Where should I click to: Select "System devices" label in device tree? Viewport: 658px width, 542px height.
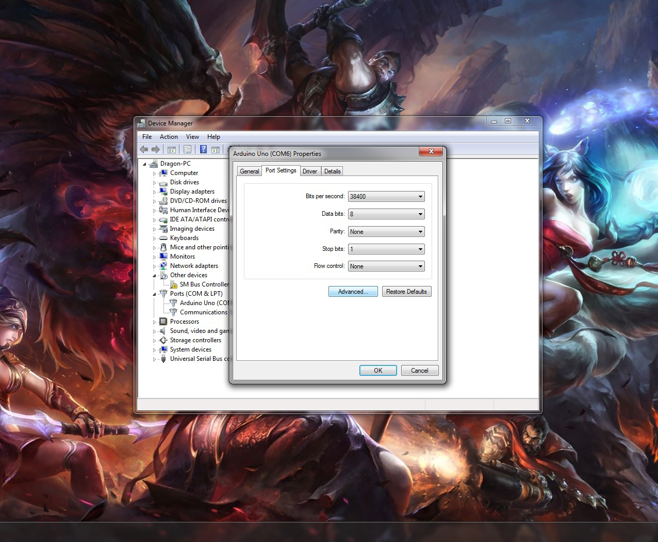click(191, 349)
